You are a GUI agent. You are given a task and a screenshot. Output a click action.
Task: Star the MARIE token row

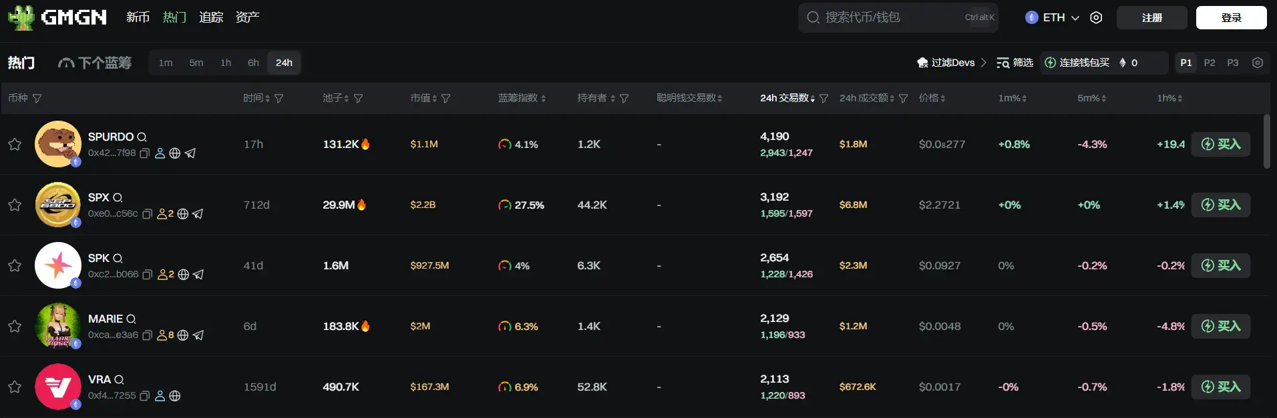(x=15, y=326)
